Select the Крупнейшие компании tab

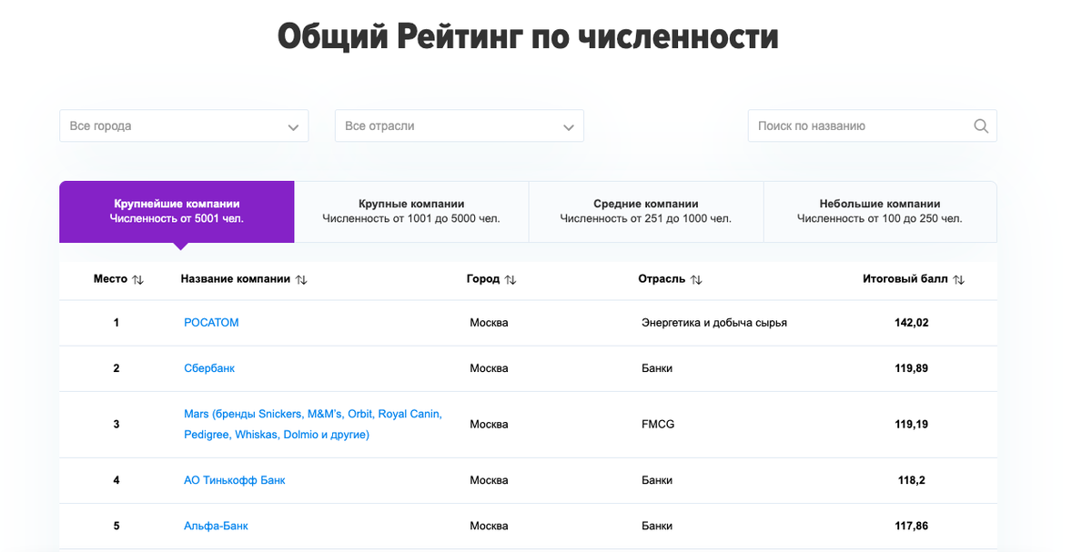pos(177,211)
